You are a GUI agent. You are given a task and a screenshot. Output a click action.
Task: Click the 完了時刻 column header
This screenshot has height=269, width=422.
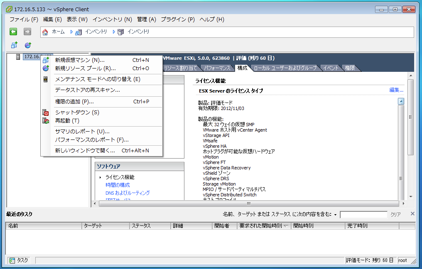372,226
